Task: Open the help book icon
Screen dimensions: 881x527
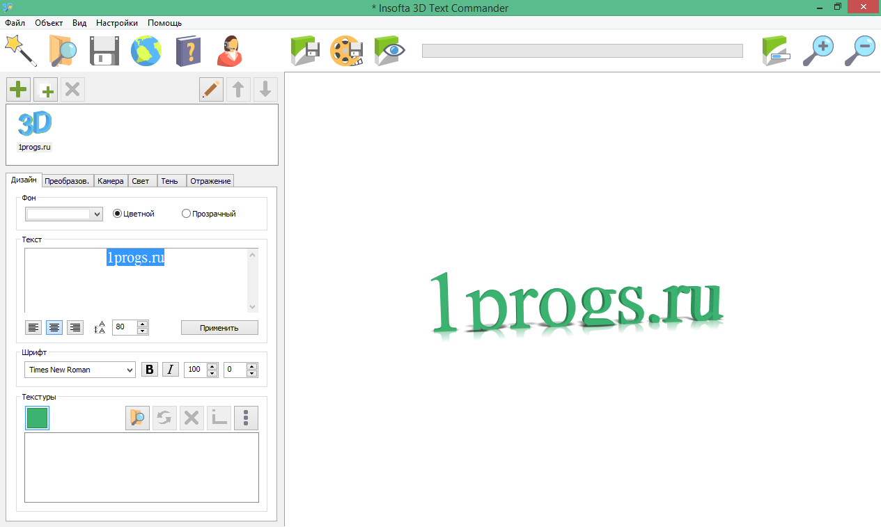Action: [x=188, y=51]
